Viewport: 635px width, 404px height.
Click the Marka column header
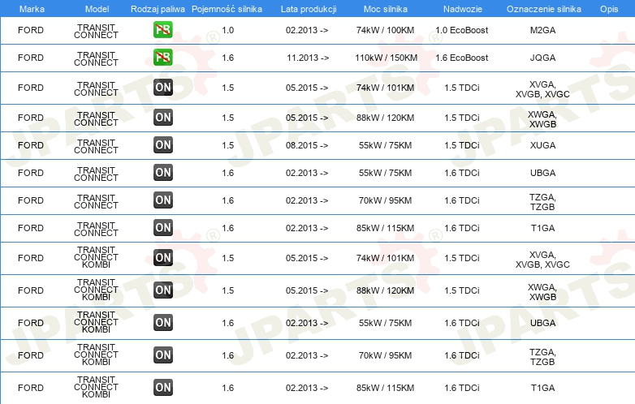pos(32,9)
